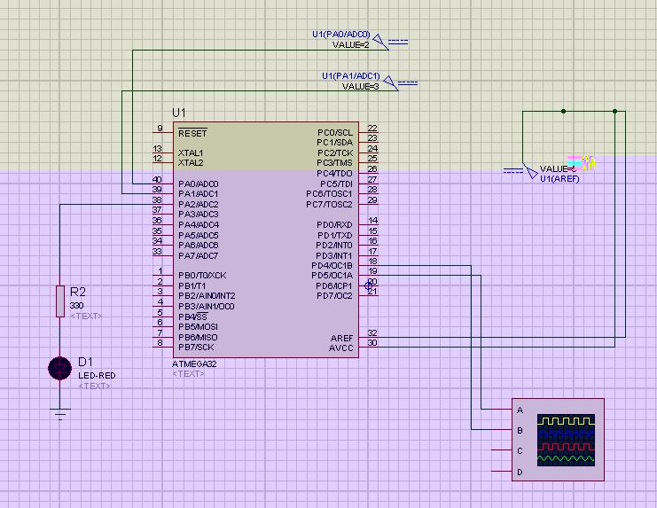Click the PC4/TDO pin label
Viewport: 657px width, 508px height.
(334, 174)
